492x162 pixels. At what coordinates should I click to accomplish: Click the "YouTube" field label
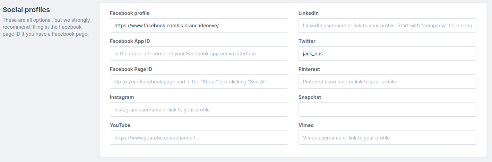tap(120, 125)
